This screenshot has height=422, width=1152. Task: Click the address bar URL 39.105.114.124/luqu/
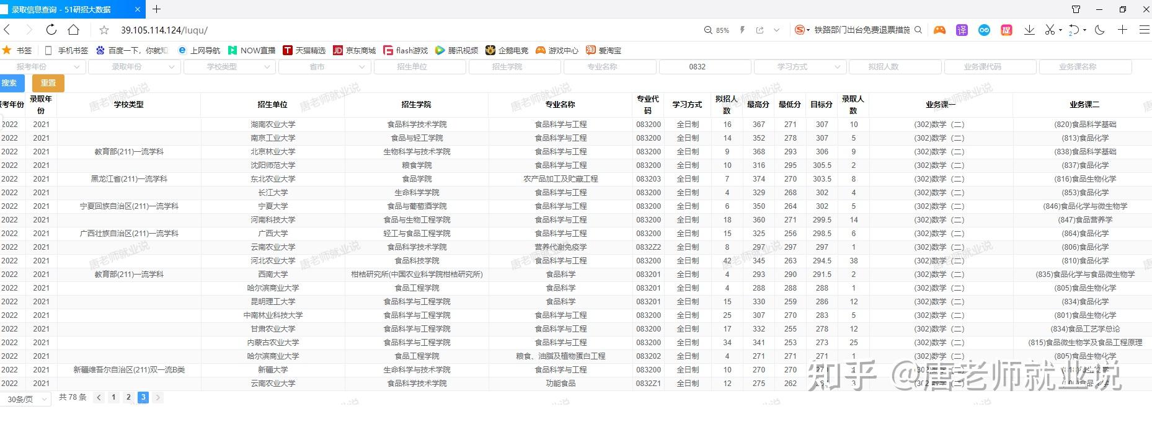click(x=164, y=30)
